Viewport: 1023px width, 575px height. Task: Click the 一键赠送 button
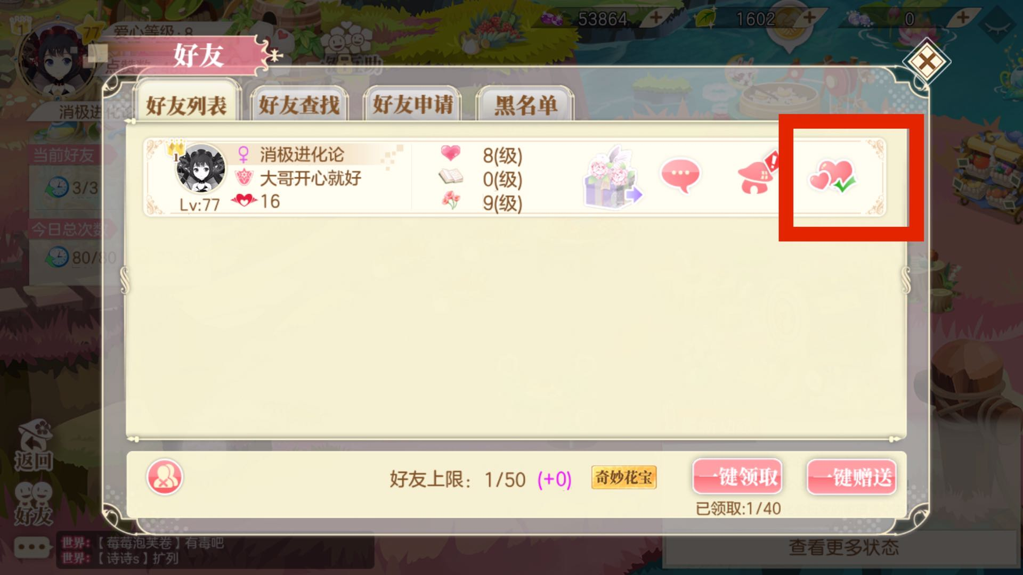click(x=851, y=477)
